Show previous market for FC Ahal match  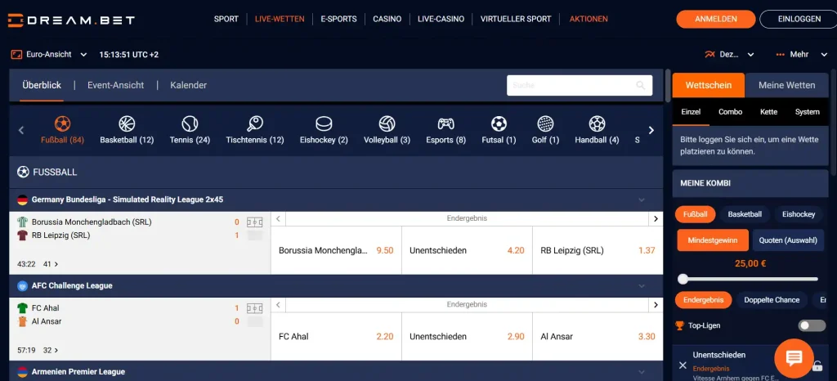click(x=278, y=305)
